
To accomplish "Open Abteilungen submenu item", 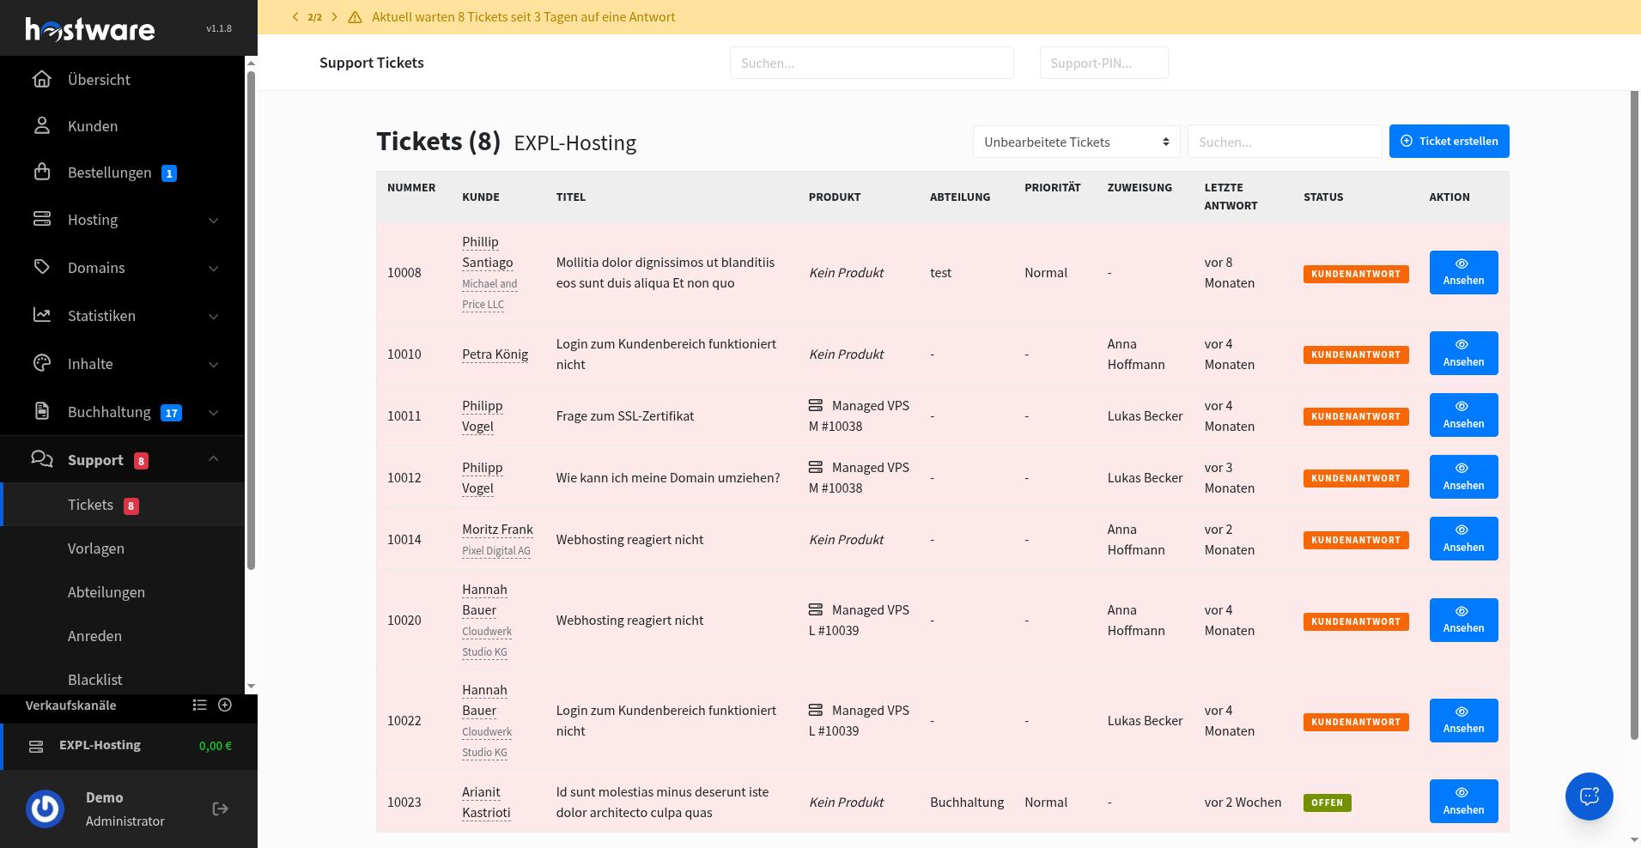I will coord(122,591).
